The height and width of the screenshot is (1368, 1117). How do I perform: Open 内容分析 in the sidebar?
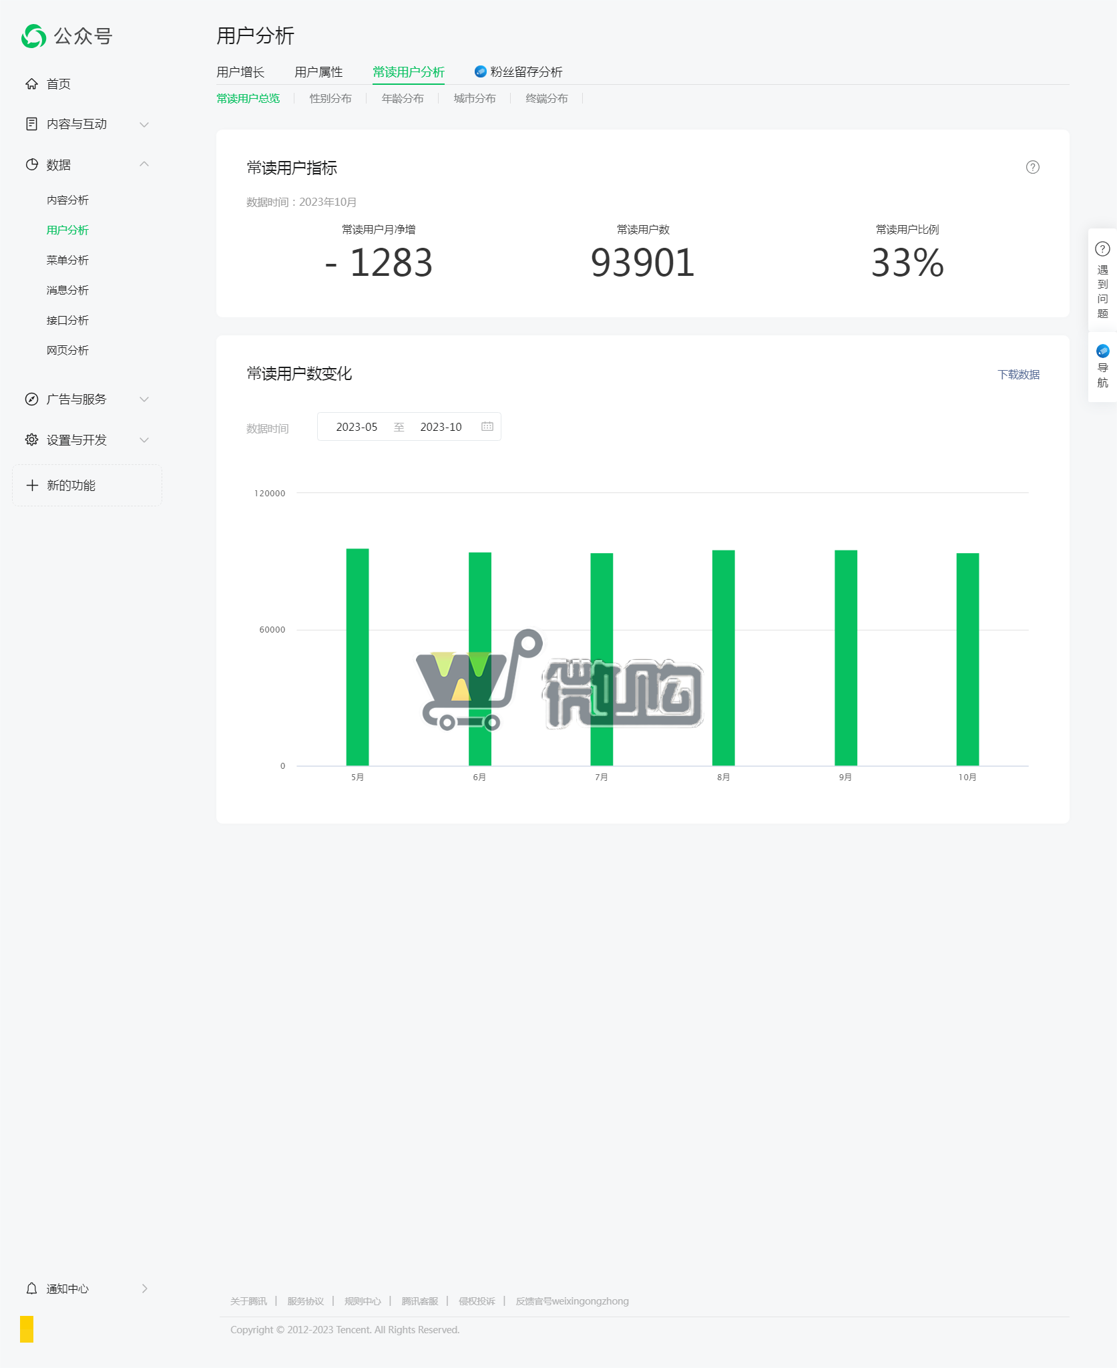(67, 200)
